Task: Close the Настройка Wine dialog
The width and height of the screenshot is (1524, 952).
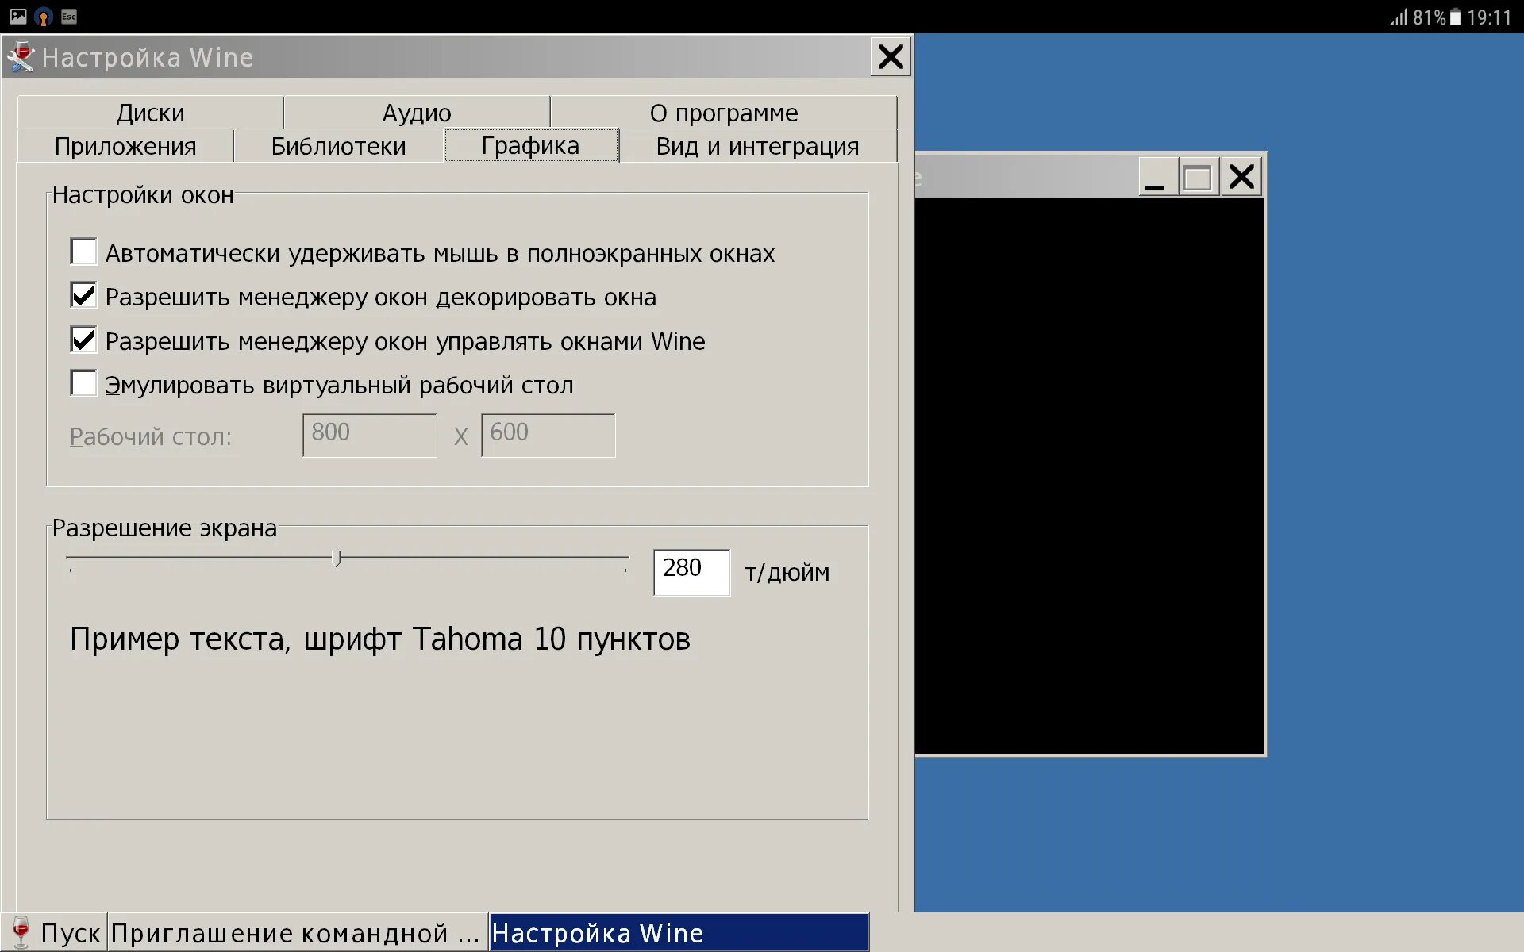Action: pyautogui.click(x=891, y=57)
